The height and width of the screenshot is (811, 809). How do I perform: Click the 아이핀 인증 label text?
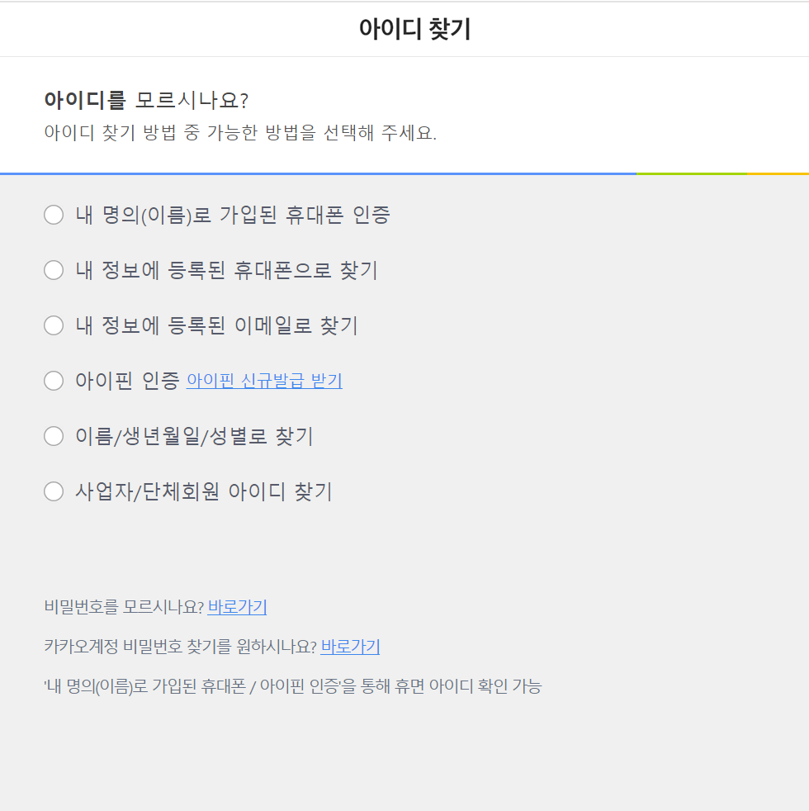(127, 381)
